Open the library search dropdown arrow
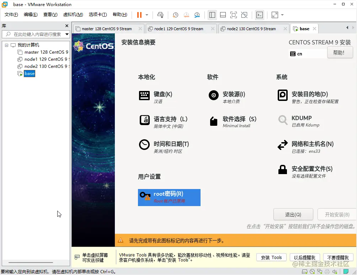Image resolution: width=357 pixels, height=275 pixels. coord(67,34)
